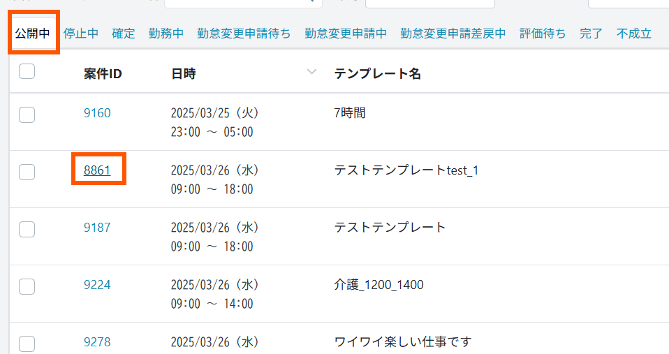Select the checkbox for job 8861
669x354 pixels.
(27, 172)
